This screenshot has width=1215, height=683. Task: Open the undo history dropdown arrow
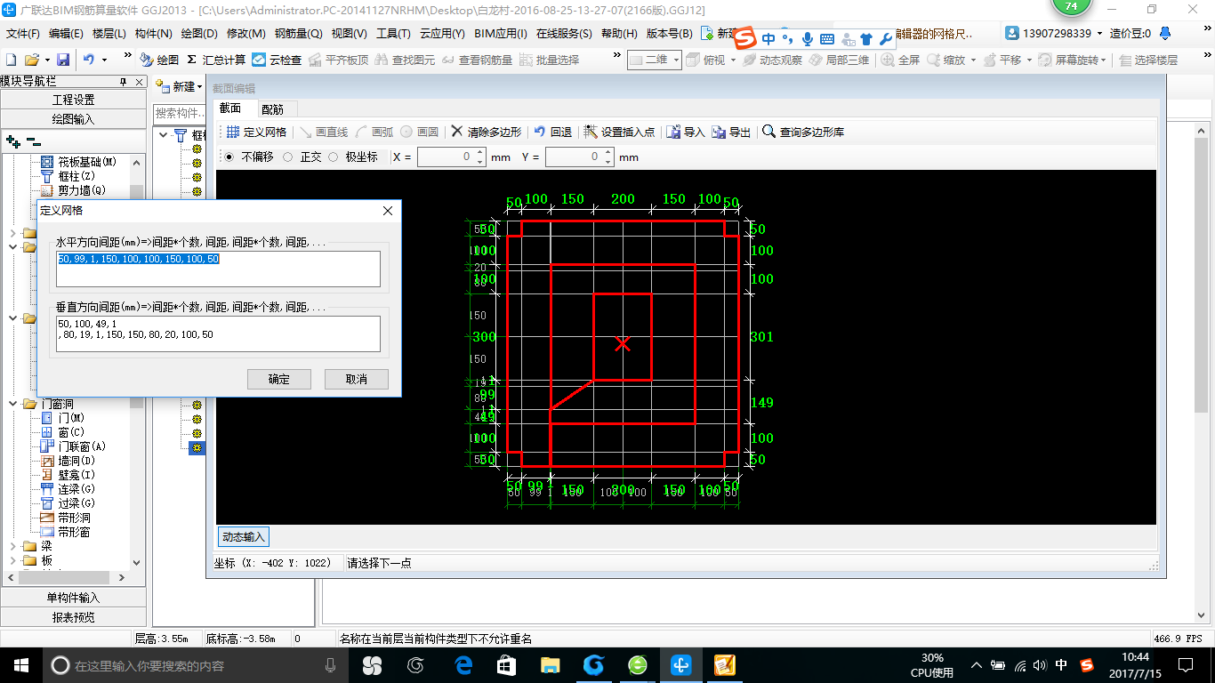pyautogui.click(x=104, y=60)
